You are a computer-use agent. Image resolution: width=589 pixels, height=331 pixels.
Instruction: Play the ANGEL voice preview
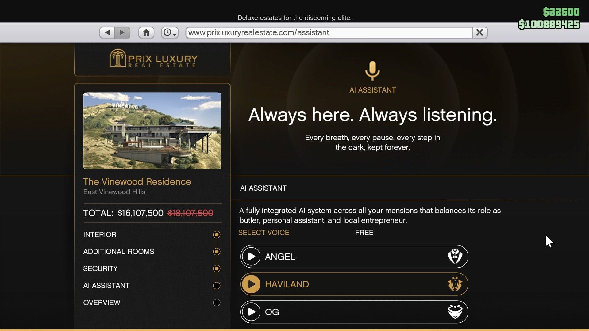[251, 257]
